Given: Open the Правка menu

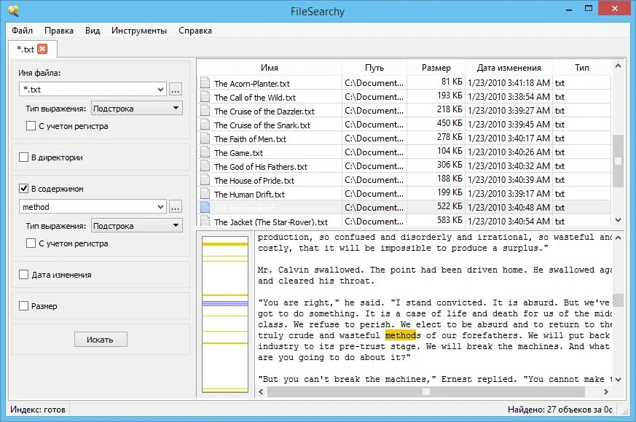Looking at the screenshot, I should (x=59, y=31).
